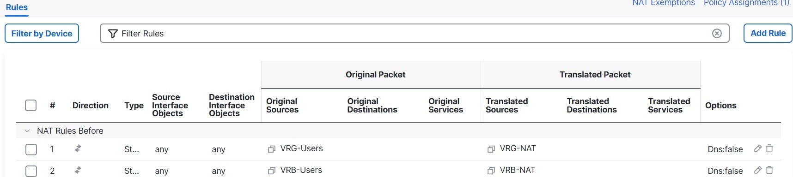Edit rule 1 with pencil icon

(758, 148)
